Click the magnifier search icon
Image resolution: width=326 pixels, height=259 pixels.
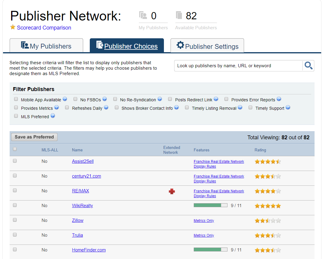(308, 66)
